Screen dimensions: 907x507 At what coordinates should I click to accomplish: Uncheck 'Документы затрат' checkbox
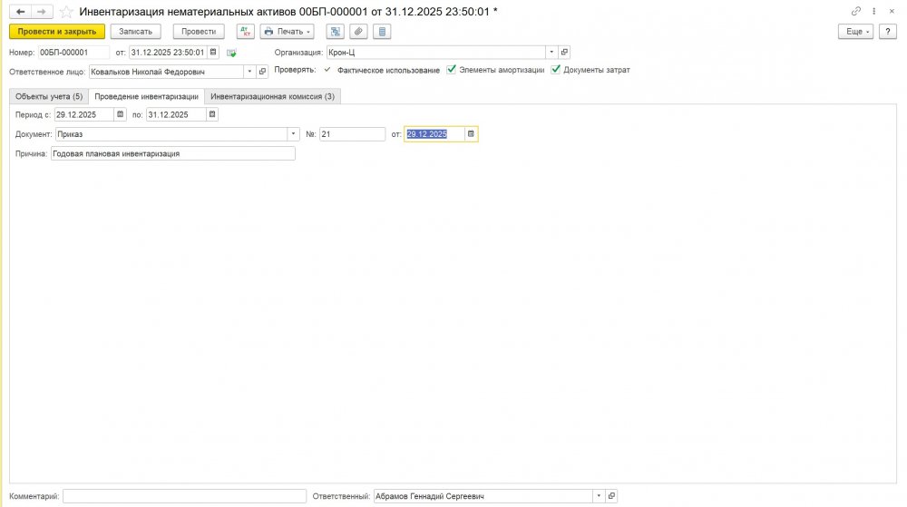(x=555, y=70)
